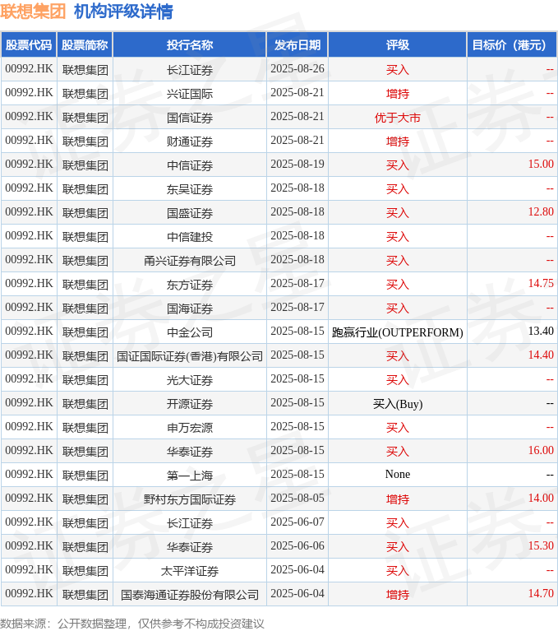Click the 联想集团 title text

(x=33, y=12)
